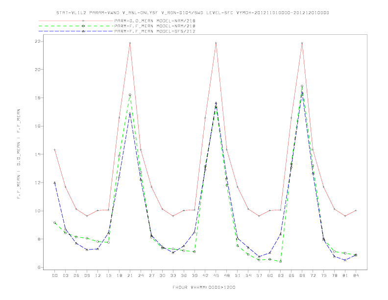The height and width of the screenshot is (300, 388).
Task: Select legend entry PARM=F.F_MEAN MODEL=NAM/218
Action: [155, 26]
